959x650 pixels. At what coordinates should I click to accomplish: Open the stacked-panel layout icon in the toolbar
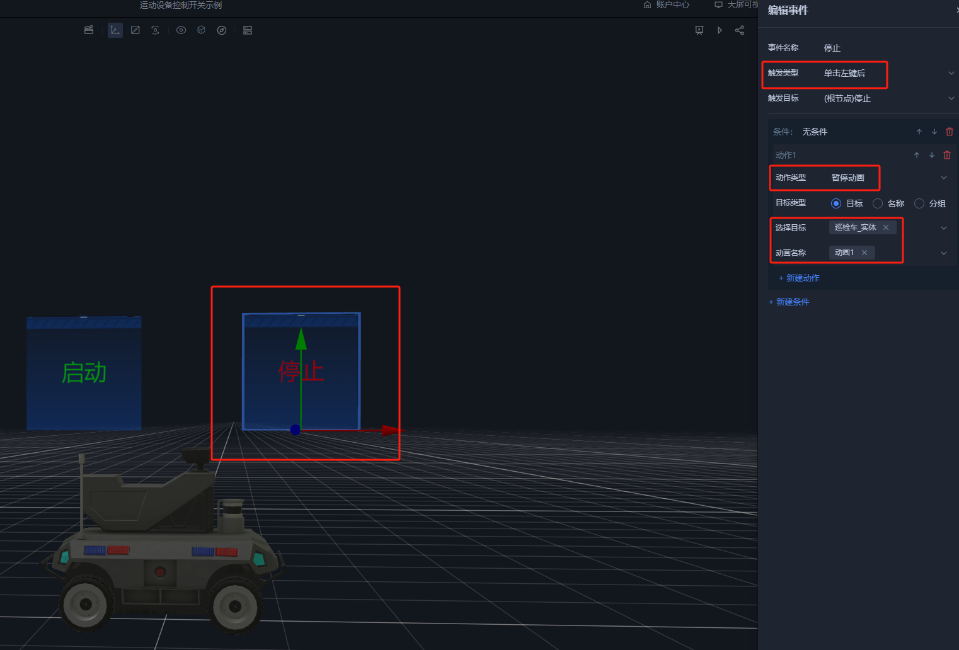[x=248, y=30]
